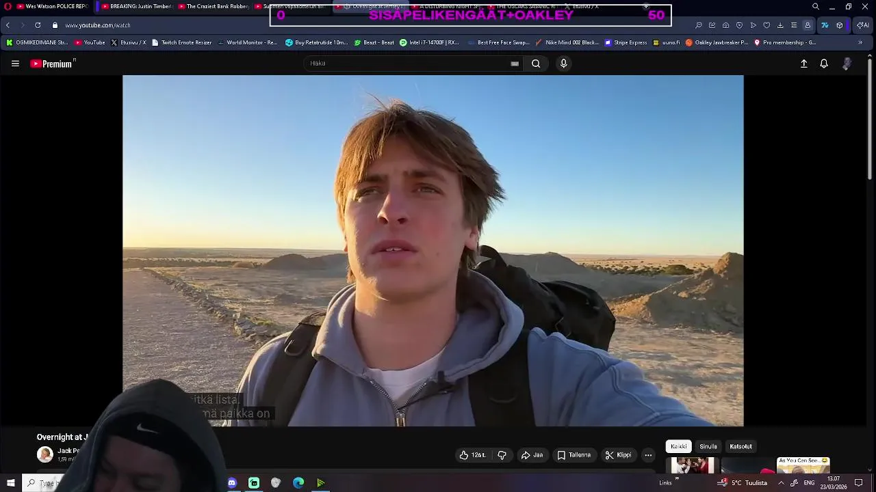Click the clock showing 13.07
This screenshot has width=876, height=492.
click(833, 482)
